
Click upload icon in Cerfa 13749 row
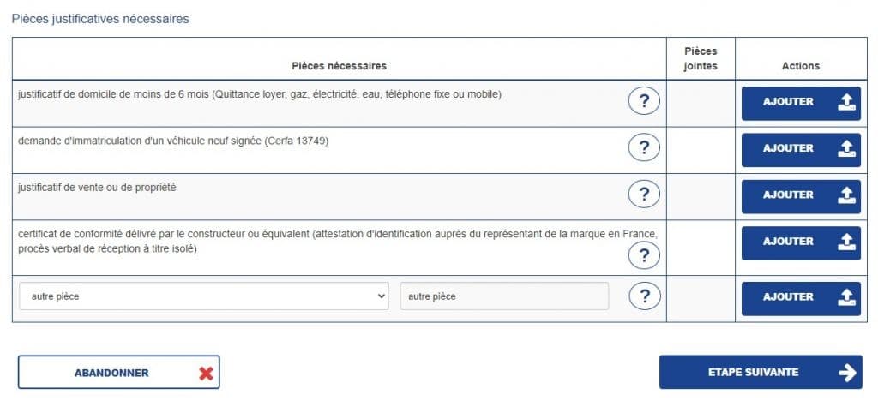point(846,148)
